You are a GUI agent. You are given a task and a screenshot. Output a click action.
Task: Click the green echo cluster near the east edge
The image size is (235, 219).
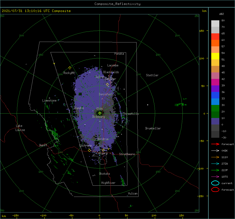click(181, 104)
